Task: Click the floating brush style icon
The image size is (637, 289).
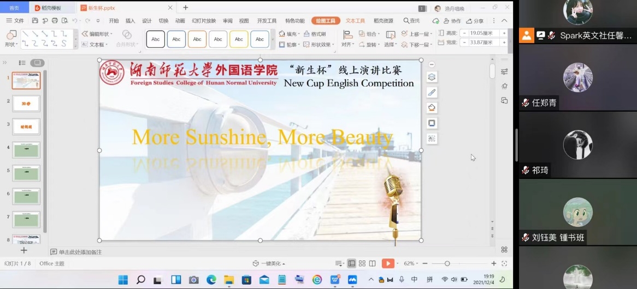Action: tap(432, 92)
